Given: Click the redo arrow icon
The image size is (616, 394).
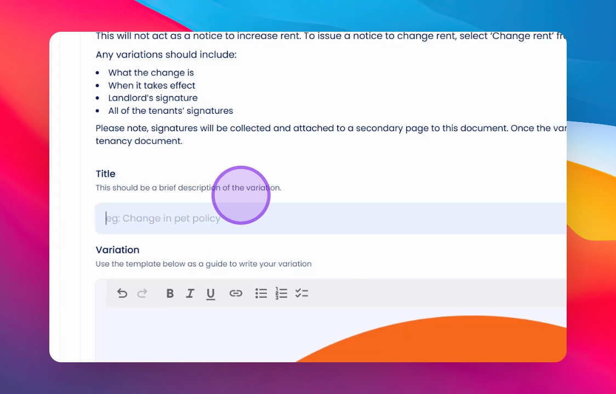Looking at the screenshot, I should 142,293.
